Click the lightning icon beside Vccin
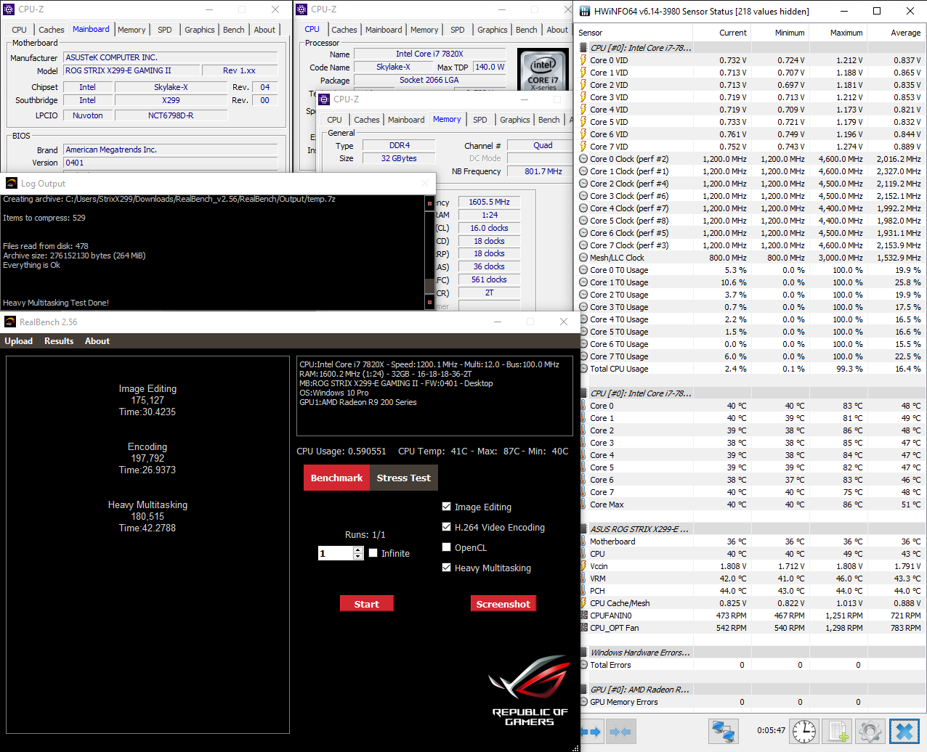 point(583,566)
